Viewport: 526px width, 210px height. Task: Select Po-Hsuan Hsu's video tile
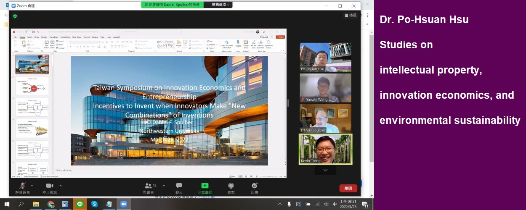click(x=325, y=57)
